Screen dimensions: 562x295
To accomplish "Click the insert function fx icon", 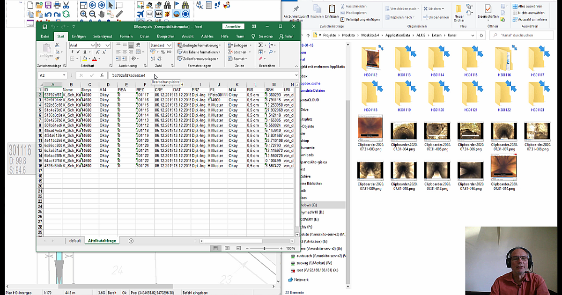I will pyautogui.click(x=102, y=75).
